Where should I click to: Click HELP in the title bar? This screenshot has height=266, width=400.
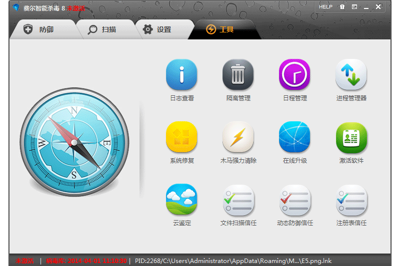click(325, 7)
